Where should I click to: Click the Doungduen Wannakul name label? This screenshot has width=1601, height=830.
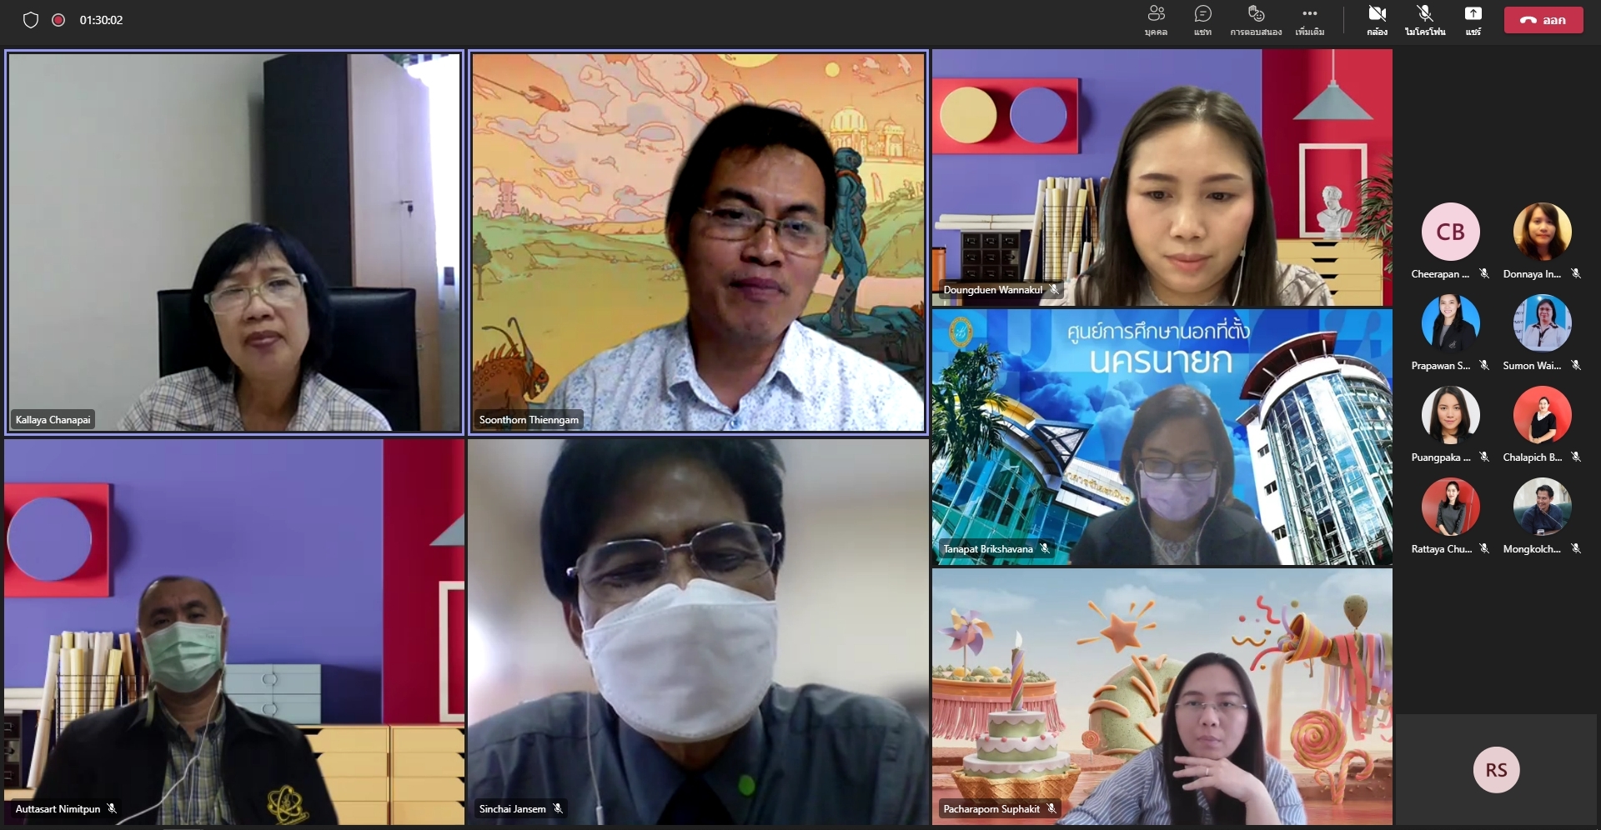(992, 290)
